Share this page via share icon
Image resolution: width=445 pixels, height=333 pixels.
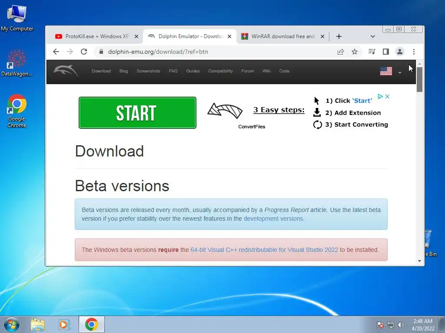pyautogui.click(x=341, y=52)
